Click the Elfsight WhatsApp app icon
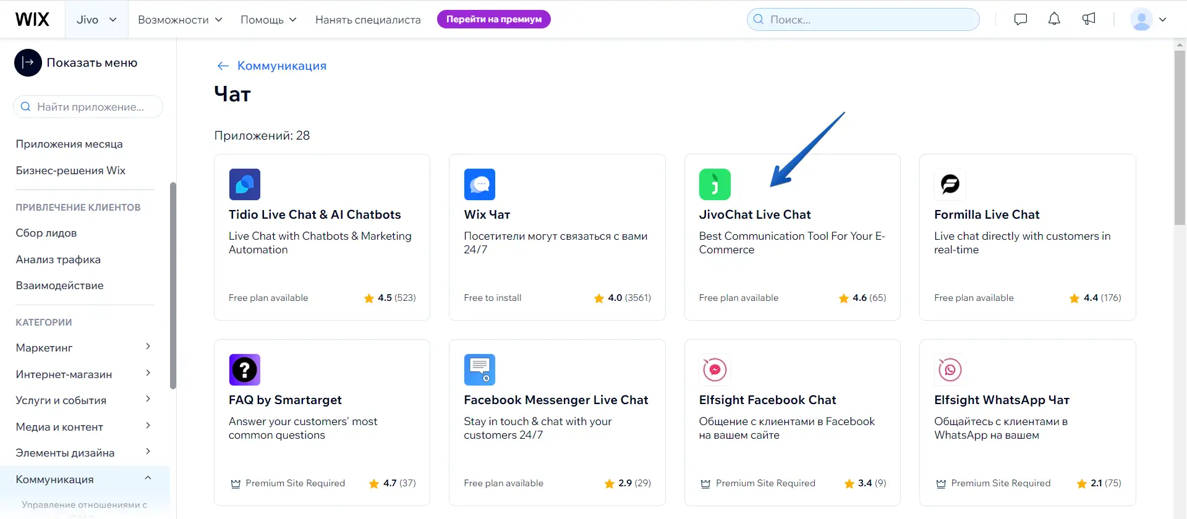 pos(950,369)
